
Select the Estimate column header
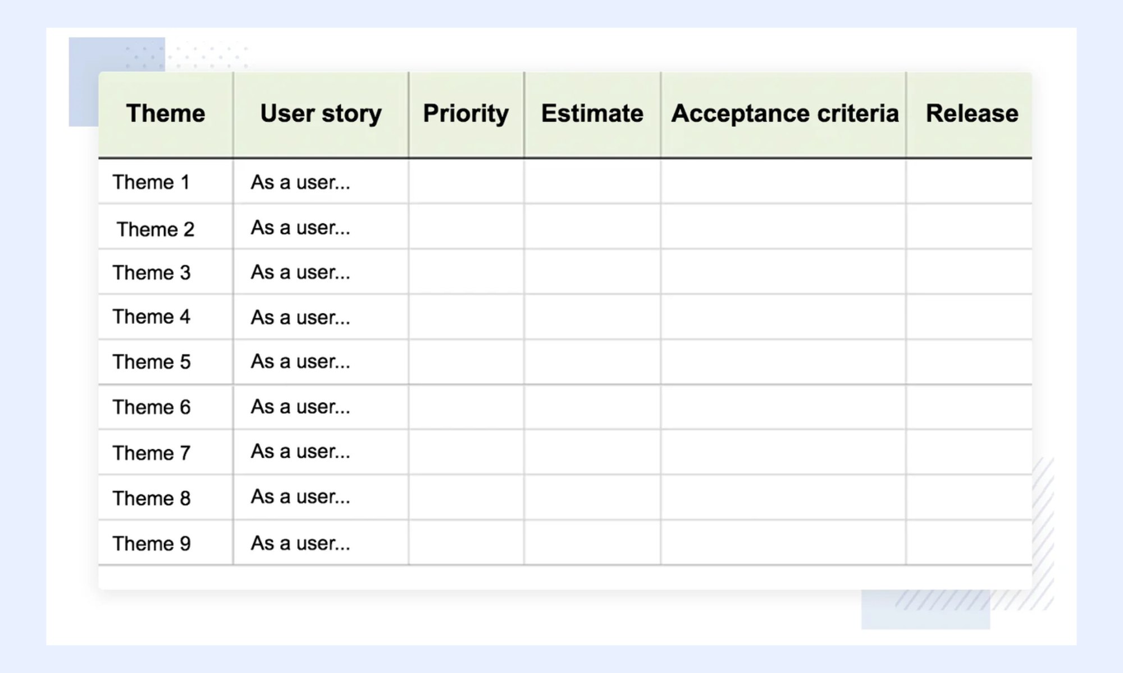pyautogui.click(x=592, y=114)
